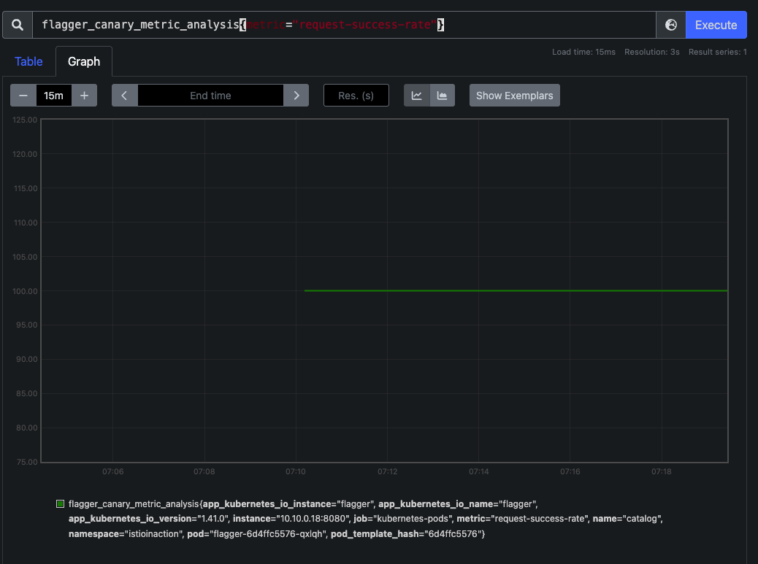The image size is (758, 564).
Task: Switch to the Table tab
Action: coord(28,61)
